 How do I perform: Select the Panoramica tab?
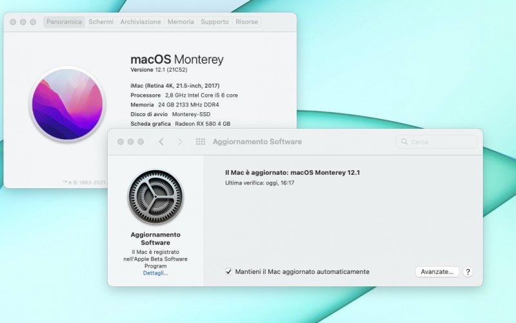pos(64,22)
